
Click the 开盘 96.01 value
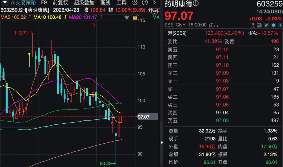click(x=271, y=162)
